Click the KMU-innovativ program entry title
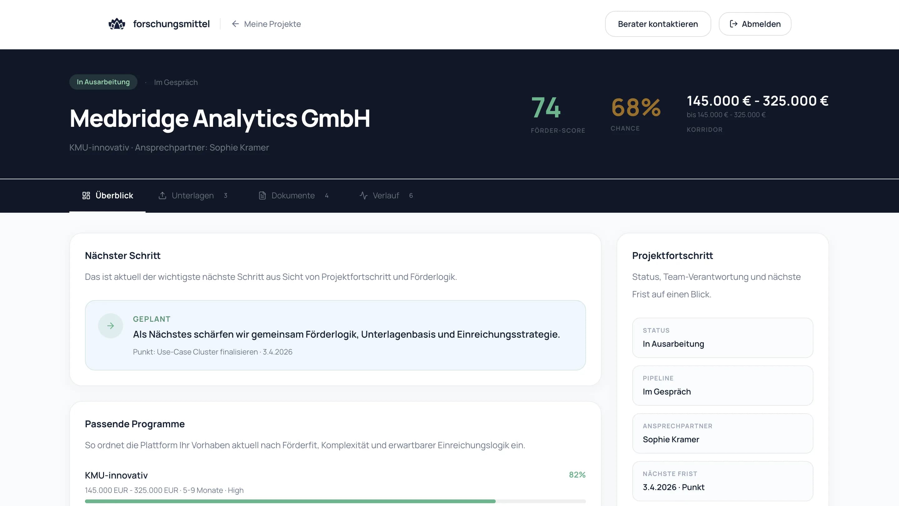 [116, 475]
